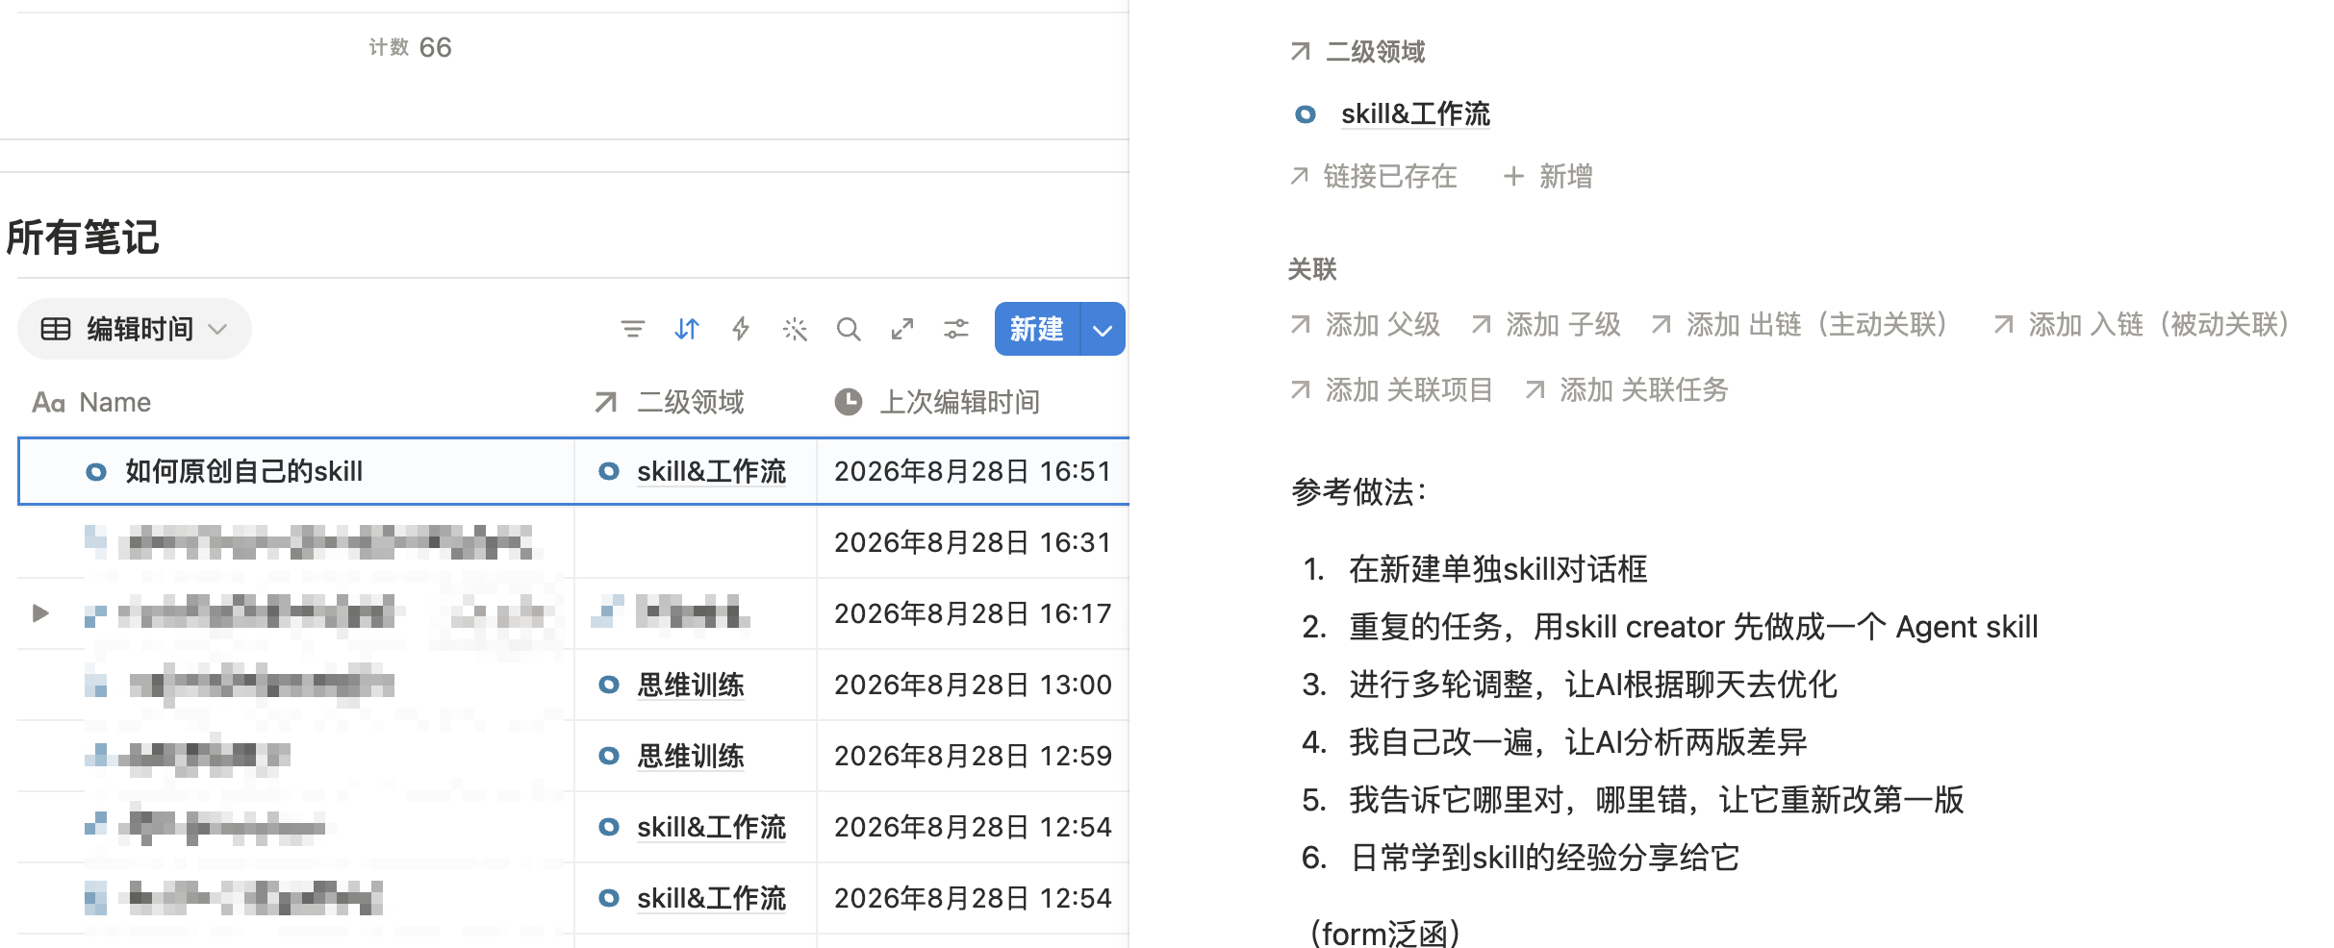
Task: Click the 所有笔记 heading
Action: pyautogui.click(x=83, y=237)
